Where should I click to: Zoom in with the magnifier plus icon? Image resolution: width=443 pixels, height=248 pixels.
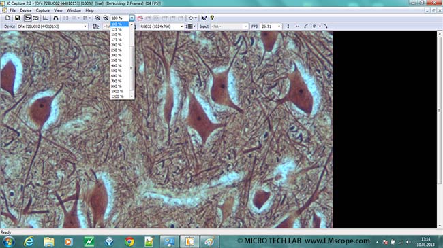(x=97, y=18)
